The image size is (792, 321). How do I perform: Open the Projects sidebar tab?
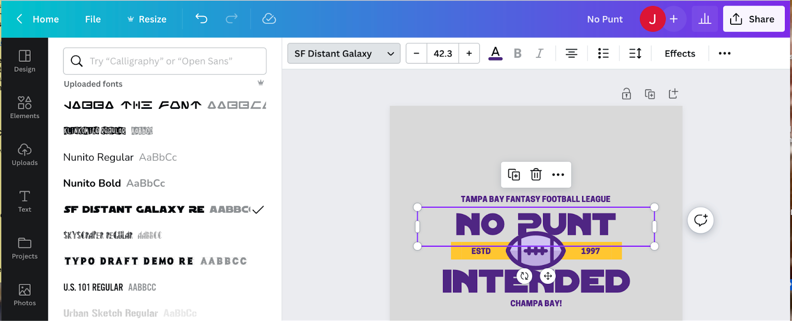pyautogui.click(x=25, y=248)
